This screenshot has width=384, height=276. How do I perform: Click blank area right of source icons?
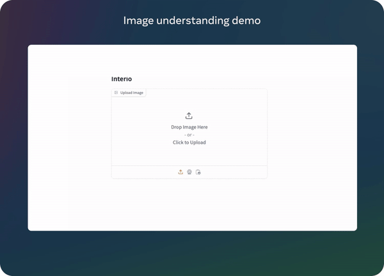click(x=237, y=172)
